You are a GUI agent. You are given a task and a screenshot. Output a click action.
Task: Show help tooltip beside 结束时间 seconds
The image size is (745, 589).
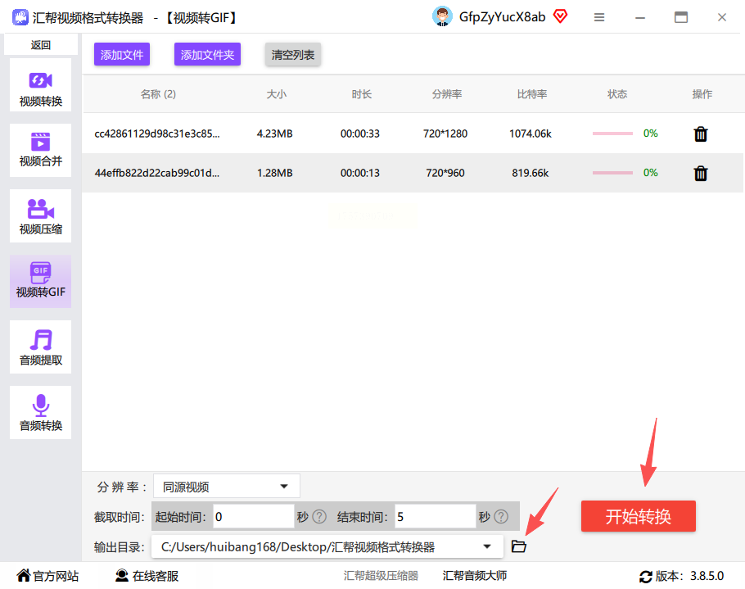[x=501, y=517]
